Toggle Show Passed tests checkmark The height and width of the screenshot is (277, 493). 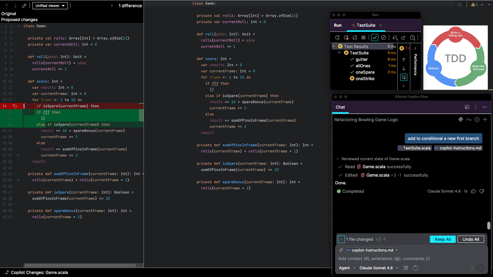click(x=374, y=38)
